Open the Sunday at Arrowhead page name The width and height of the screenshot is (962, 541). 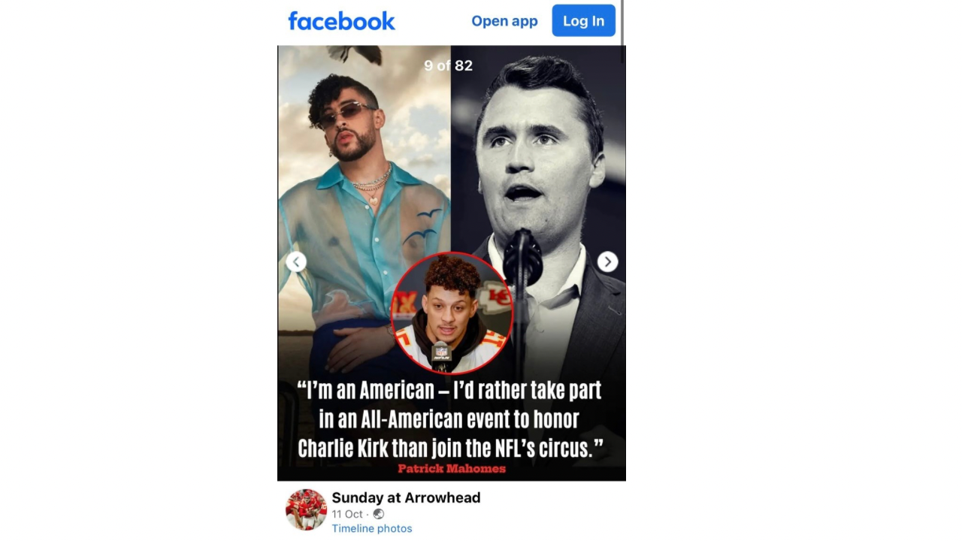(x=406, y=497)
